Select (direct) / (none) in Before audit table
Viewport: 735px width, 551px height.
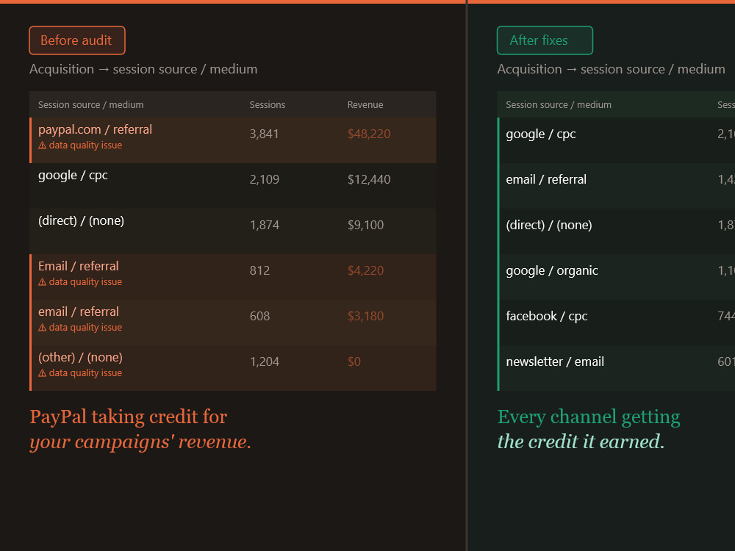(x=81, y=220)
